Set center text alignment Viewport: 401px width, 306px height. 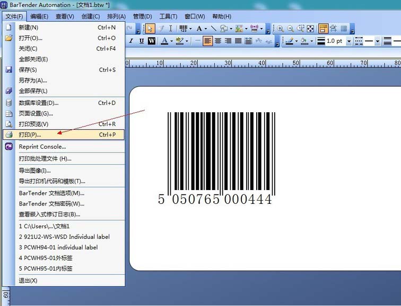coord(218,41)
